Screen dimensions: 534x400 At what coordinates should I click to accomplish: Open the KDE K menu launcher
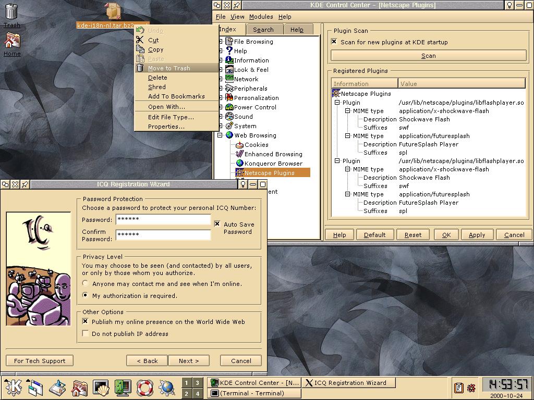13,387
